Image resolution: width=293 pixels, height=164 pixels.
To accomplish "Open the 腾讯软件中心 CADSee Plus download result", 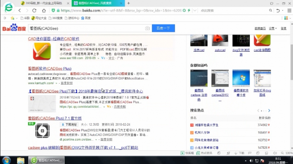I will tap(85, 91).
